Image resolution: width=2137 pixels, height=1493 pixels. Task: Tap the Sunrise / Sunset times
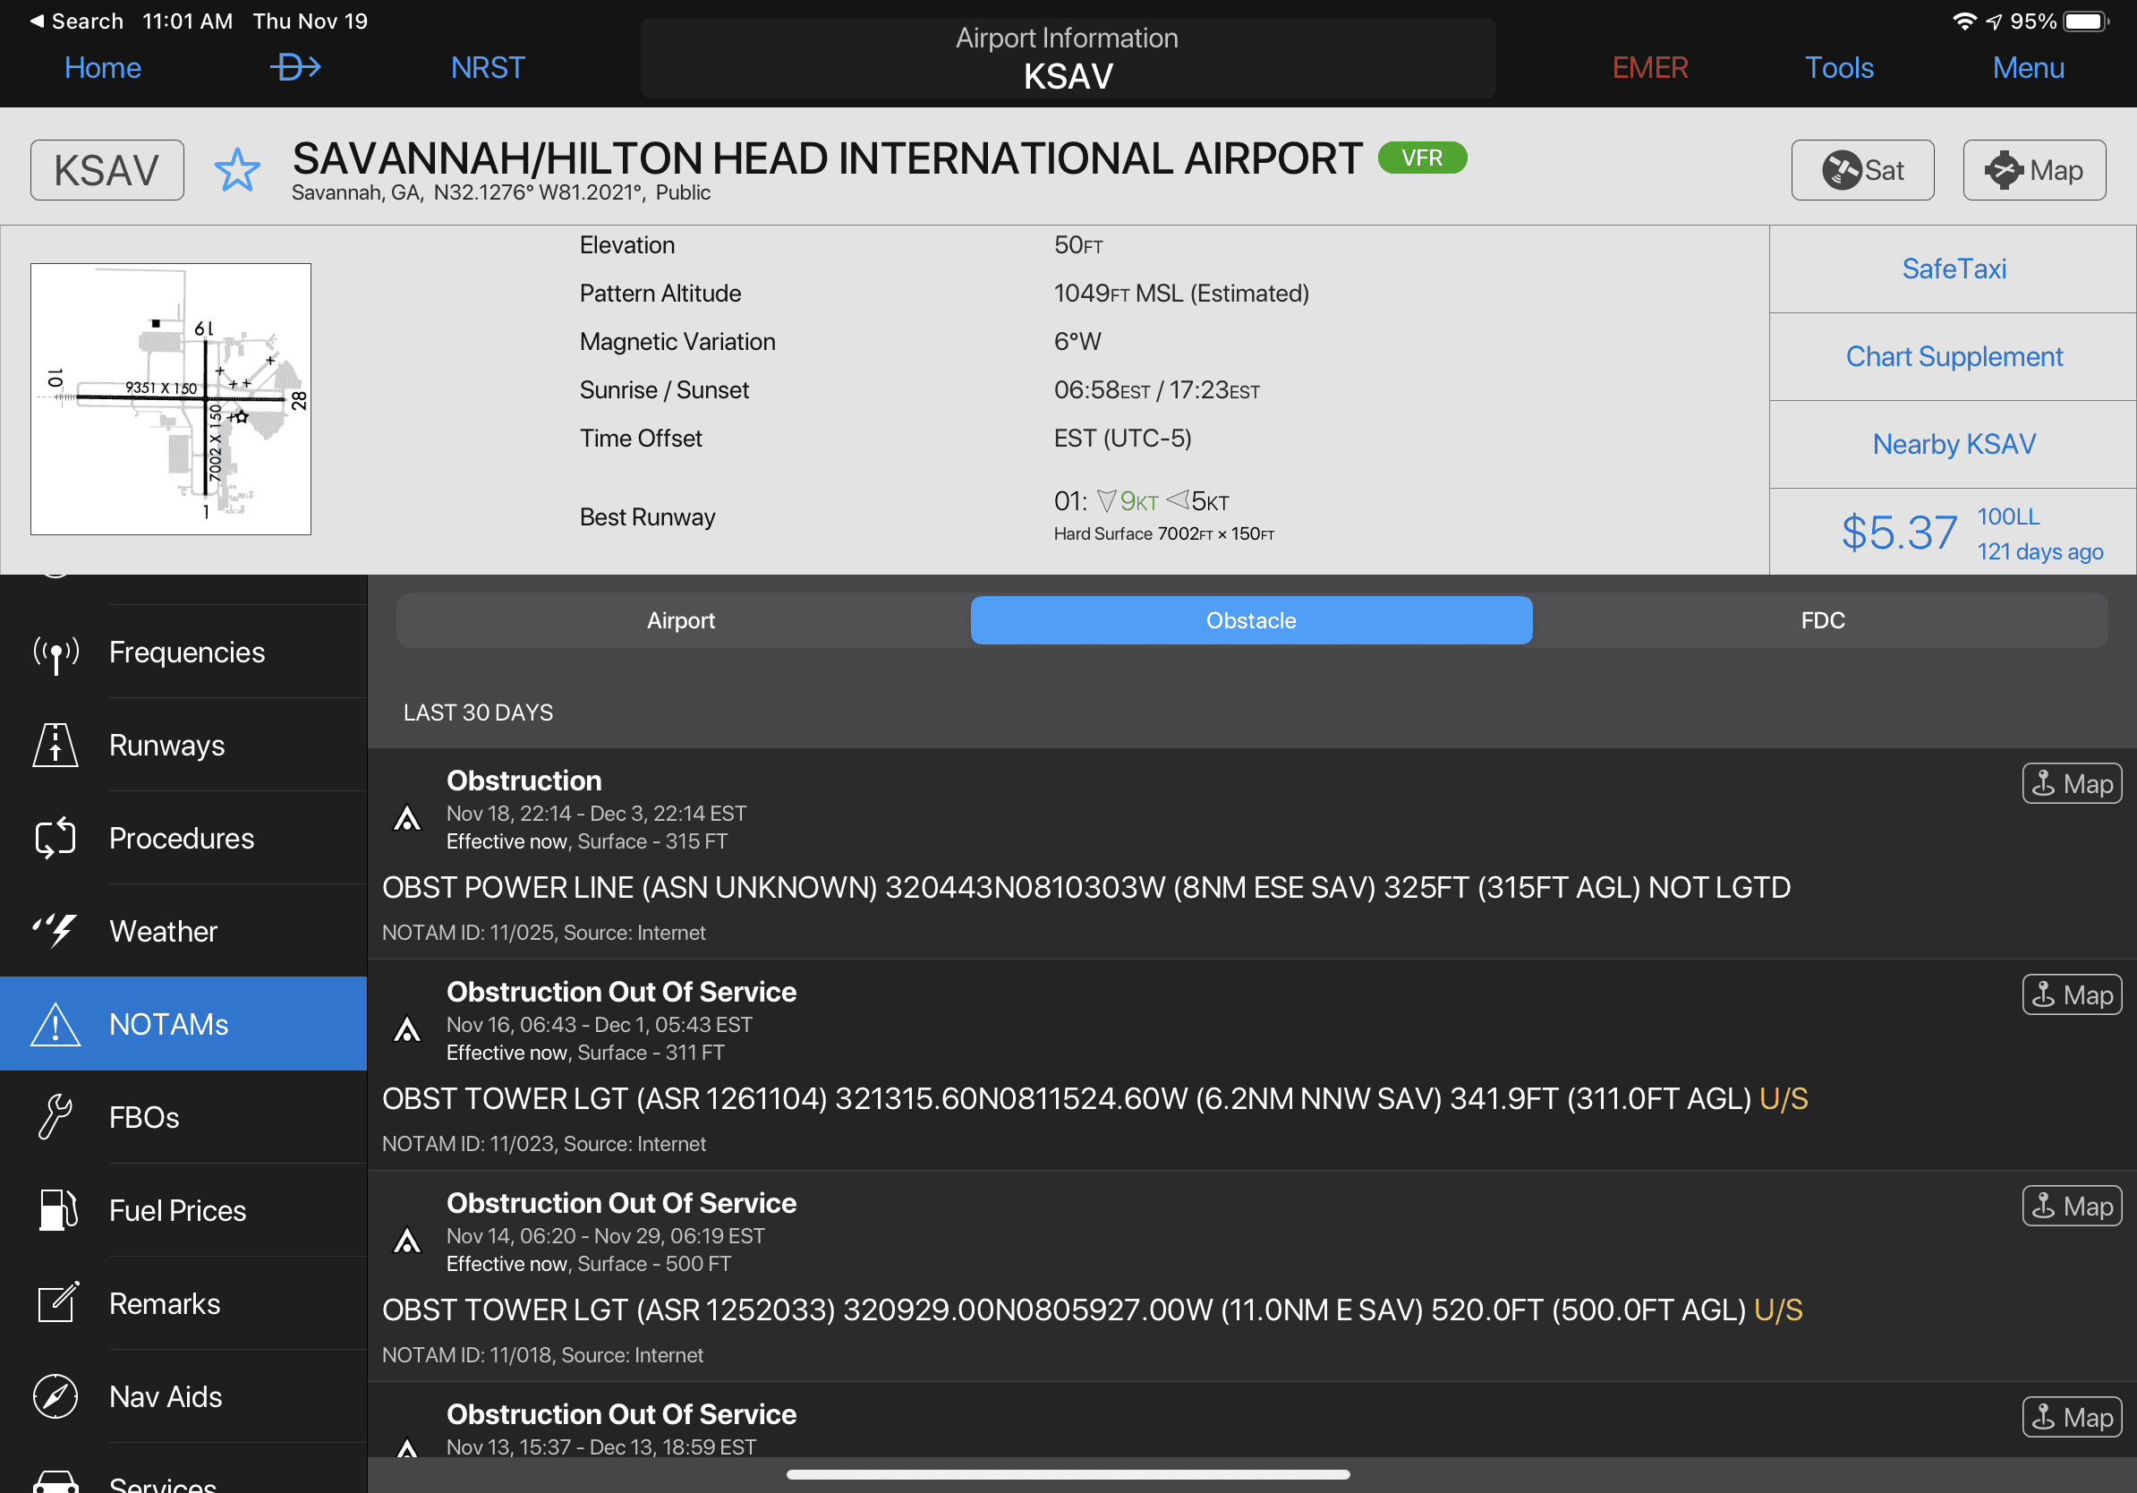1156,390
